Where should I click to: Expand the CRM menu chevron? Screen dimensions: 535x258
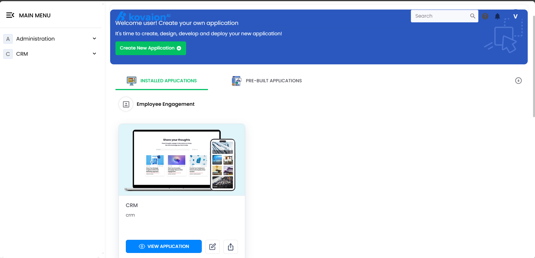point(94,53)
